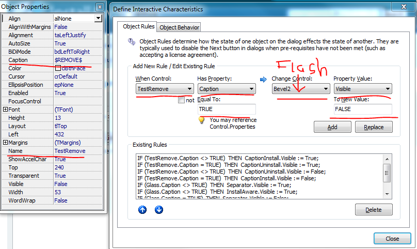The image size is (417, 249).
Task: Click the lightbulb hint icon
Action: (x=202, y=120)
